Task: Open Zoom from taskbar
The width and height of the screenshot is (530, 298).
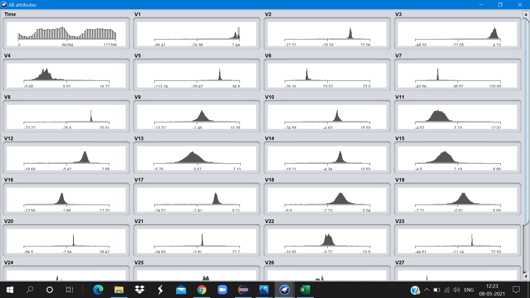Action: click(x=222, y=290)
